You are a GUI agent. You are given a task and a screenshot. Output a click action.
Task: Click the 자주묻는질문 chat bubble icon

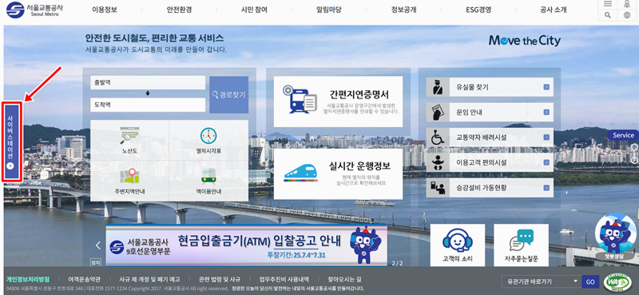point(522,241)
